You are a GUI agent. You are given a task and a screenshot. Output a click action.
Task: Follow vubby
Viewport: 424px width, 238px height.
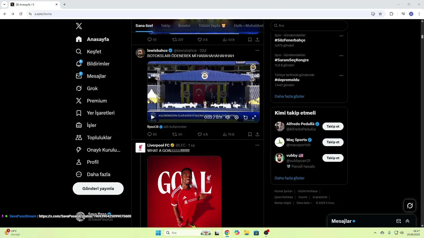(333, 158)
